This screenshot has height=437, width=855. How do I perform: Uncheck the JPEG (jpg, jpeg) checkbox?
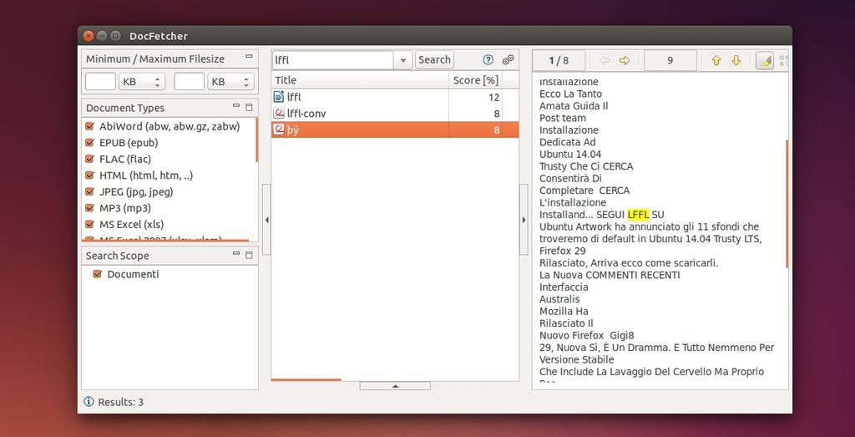pyautogui.click(x=90, y=191)
